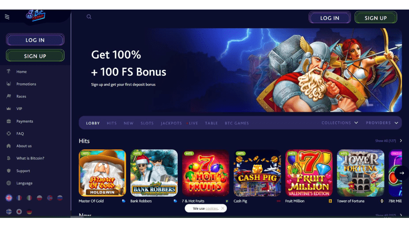
Task: Click the sidebar Log In button
Action: pos(35,40)
